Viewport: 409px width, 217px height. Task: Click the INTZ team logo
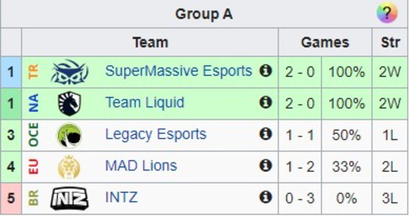tap(70, 199)
